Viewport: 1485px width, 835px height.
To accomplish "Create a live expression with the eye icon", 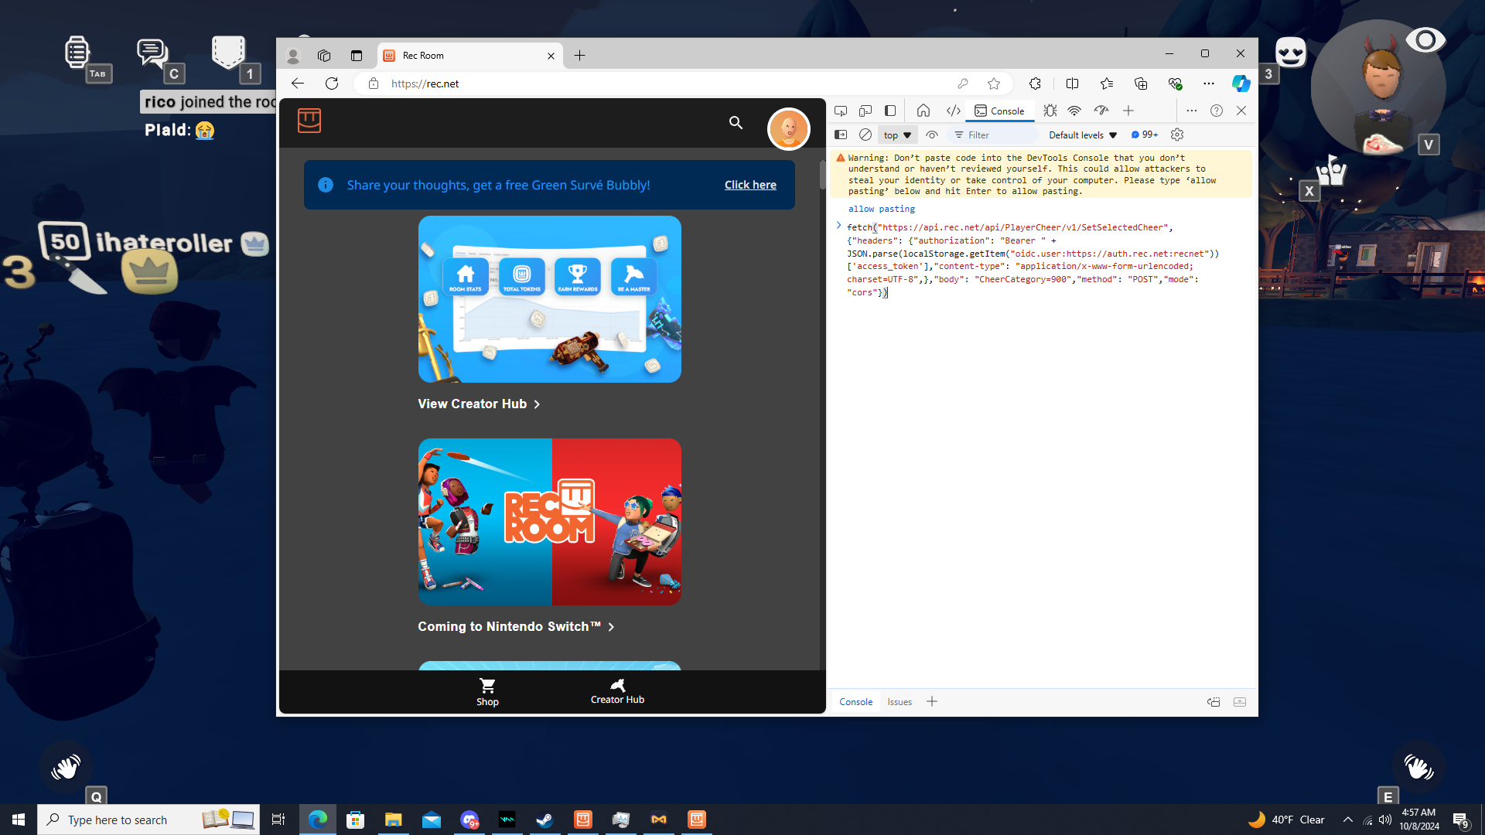I will [932, 135].
